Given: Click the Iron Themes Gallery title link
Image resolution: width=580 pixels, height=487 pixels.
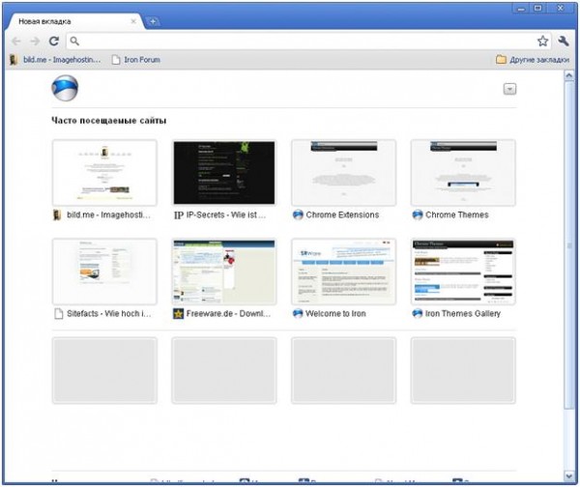Looking at the screenshot, I should [463, 314].
